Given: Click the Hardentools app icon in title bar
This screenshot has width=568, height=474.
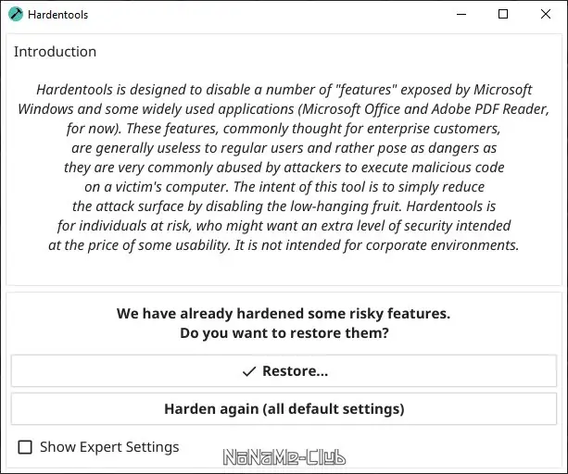Looking at the screenshot, I should pyautogui.click(x=15, y=15).
